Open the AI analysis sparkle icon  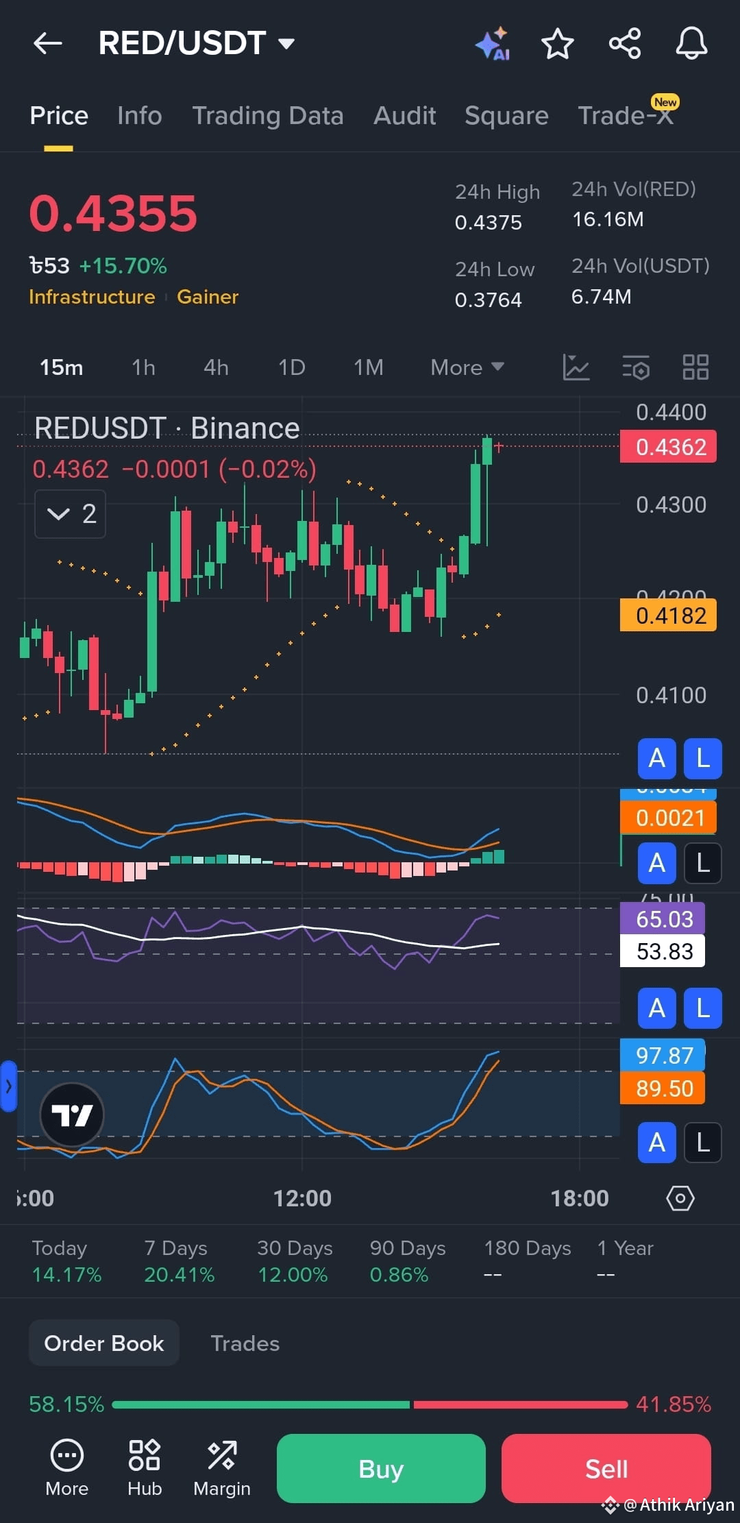493,44
